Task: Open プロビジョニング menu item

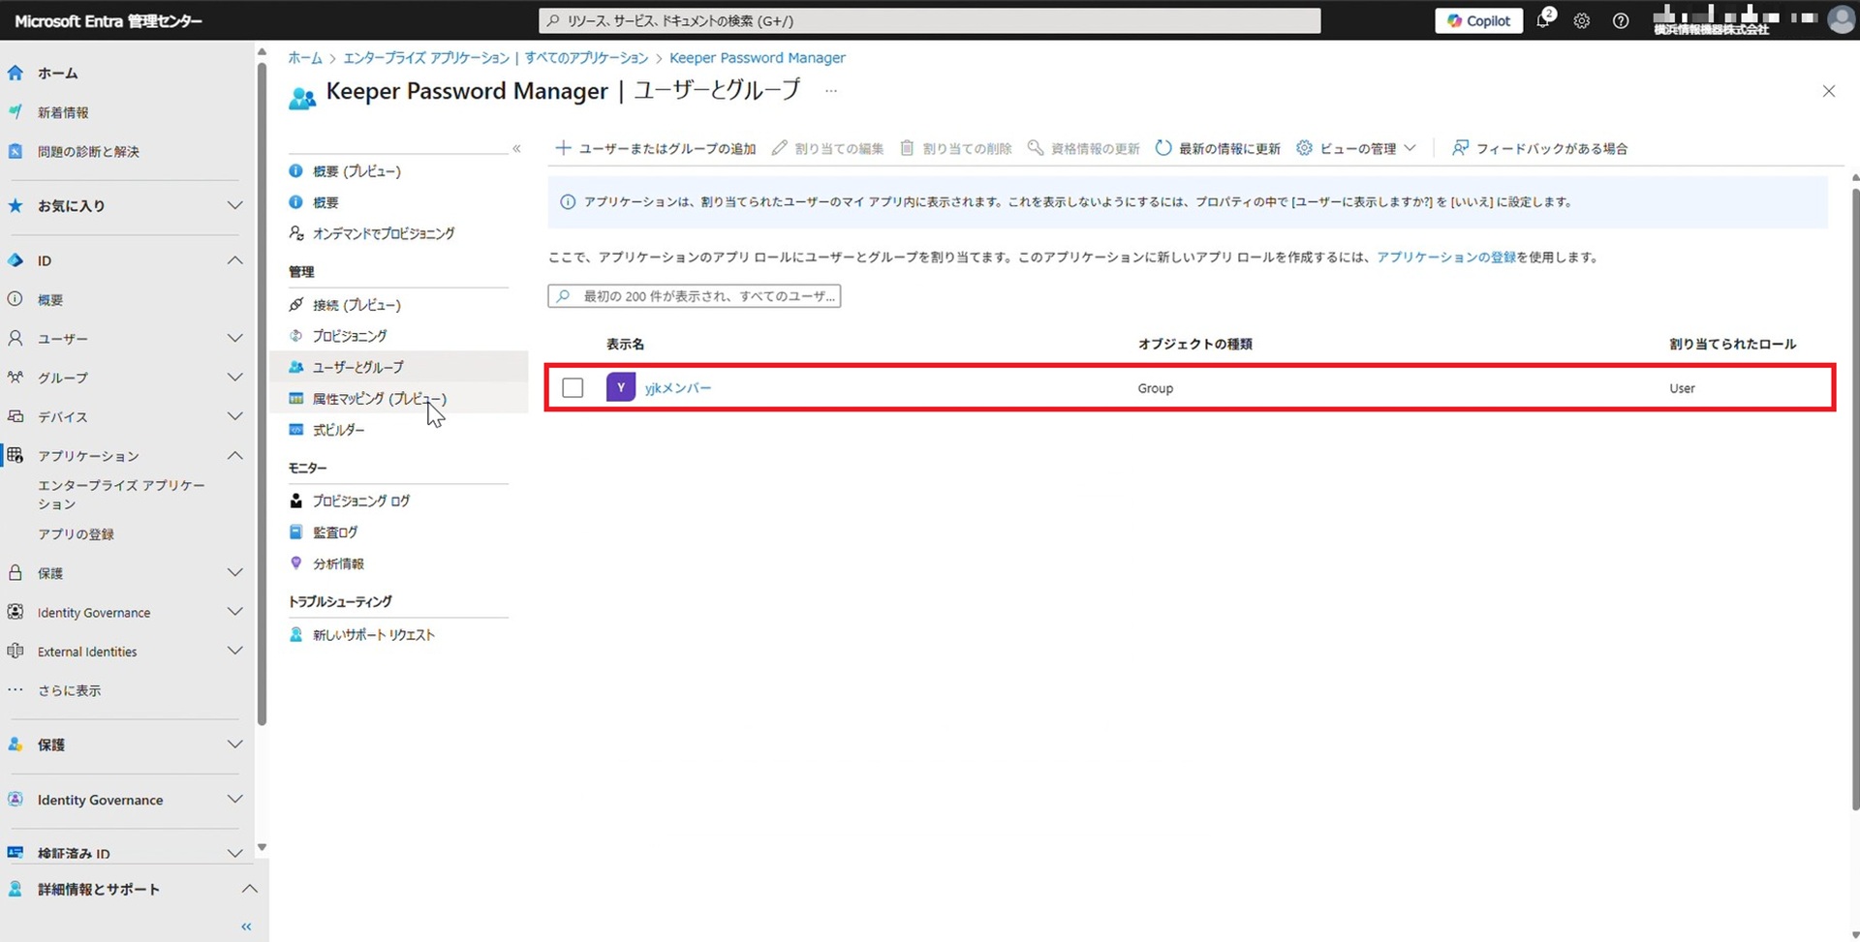Action: point(349,336)
